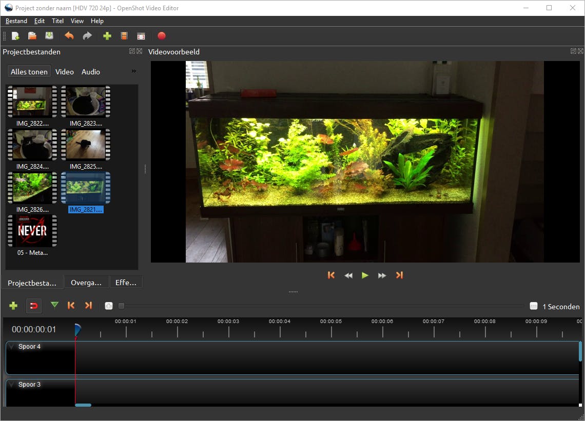Switch to the Overgangen tab
This screenshot has width=585, height=421.
[86, 283]
